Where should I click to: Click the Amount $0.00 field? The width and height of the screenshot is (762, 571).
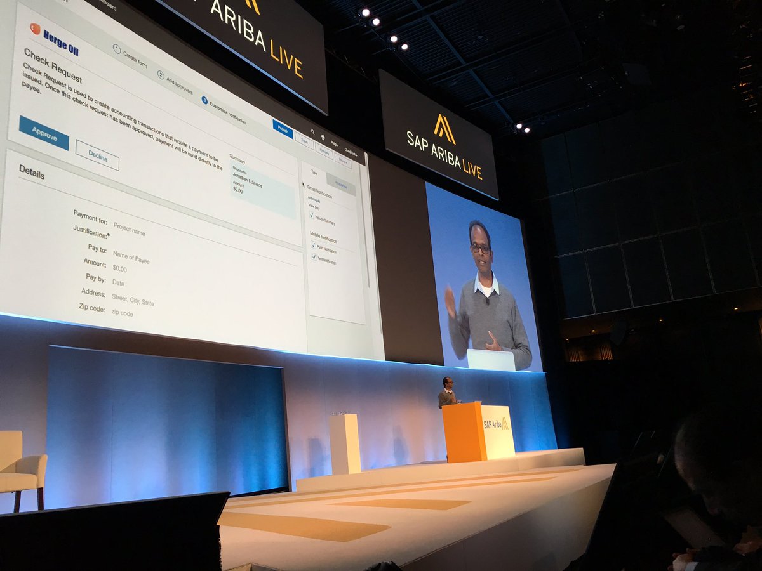click(119, 269)
